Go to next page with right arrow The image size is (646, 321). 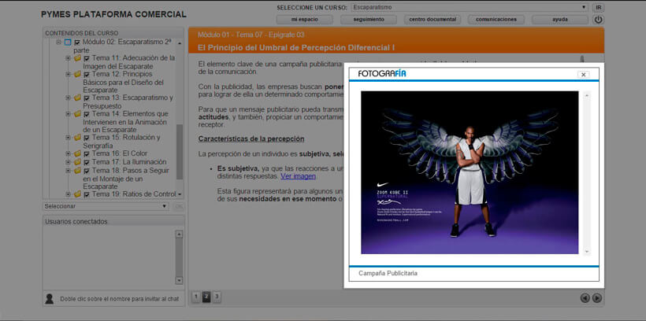[596, 298]
